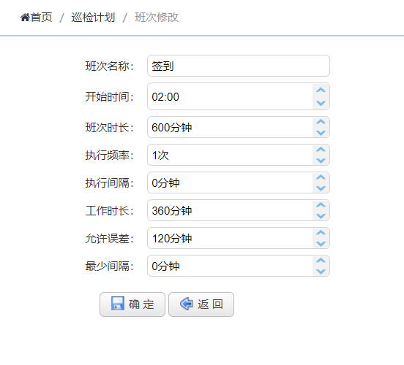Click the home icon in breadcrumb
404x365 pixels.
click(25, 18)
